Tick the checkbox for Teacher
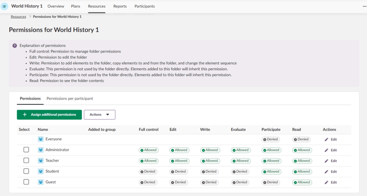367x196 pixels. point(26,161)
